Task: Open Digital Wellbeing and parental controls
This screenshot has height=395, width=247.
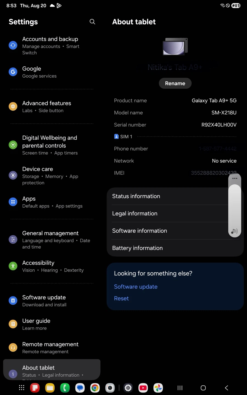Action: tap(52, 145)
